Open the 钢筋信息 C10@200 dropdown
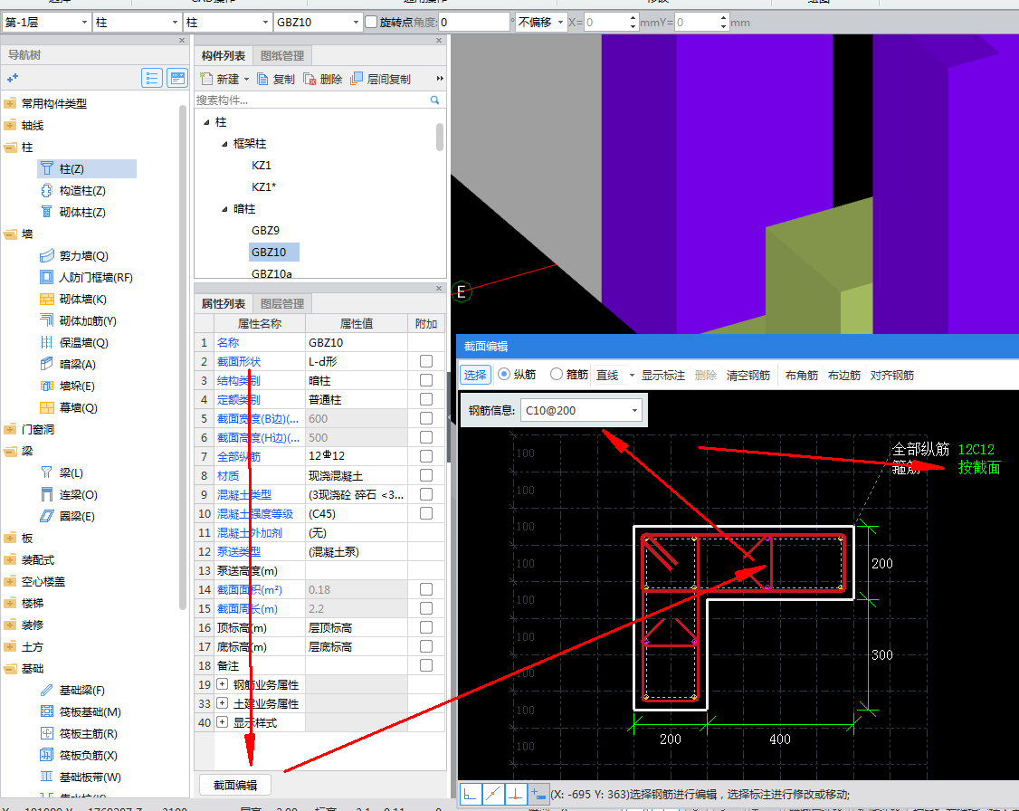The width and height of the screenshot is (1019, 811). [581, 411]
